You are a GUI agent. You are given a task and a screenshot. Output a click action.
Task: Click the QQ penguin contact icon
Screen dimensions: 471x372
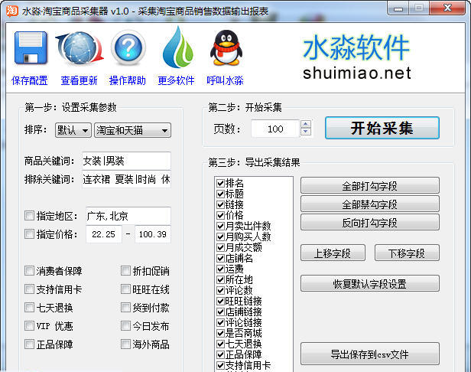[226, 47]
